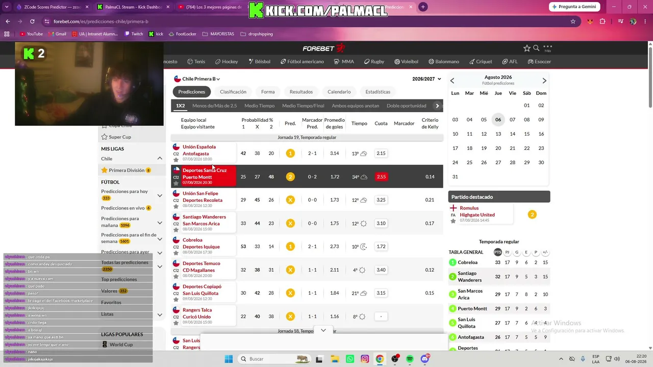The height and width of the screenshot is (367, 653).
Task: Favorite the Unión Española vs Antofagasta match
Action: 176,160
